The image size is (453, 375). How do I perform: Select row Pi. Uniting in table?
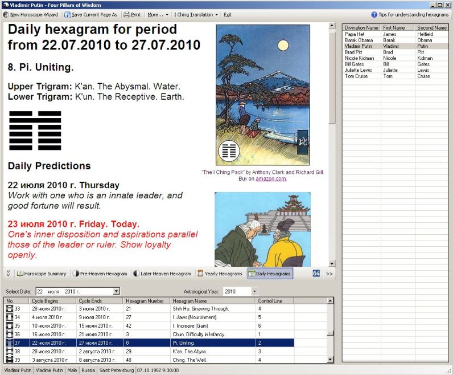click(x=149, y=343)
